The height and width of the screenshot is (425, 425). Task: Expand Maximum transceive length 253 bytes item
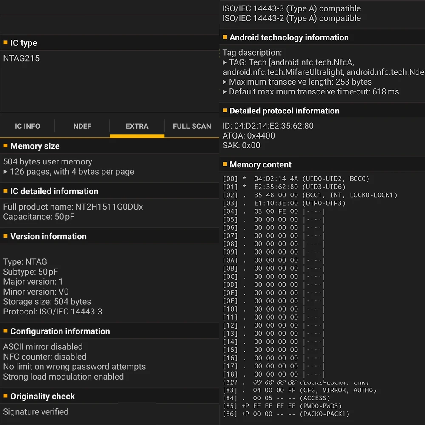(x=297, y=82)
